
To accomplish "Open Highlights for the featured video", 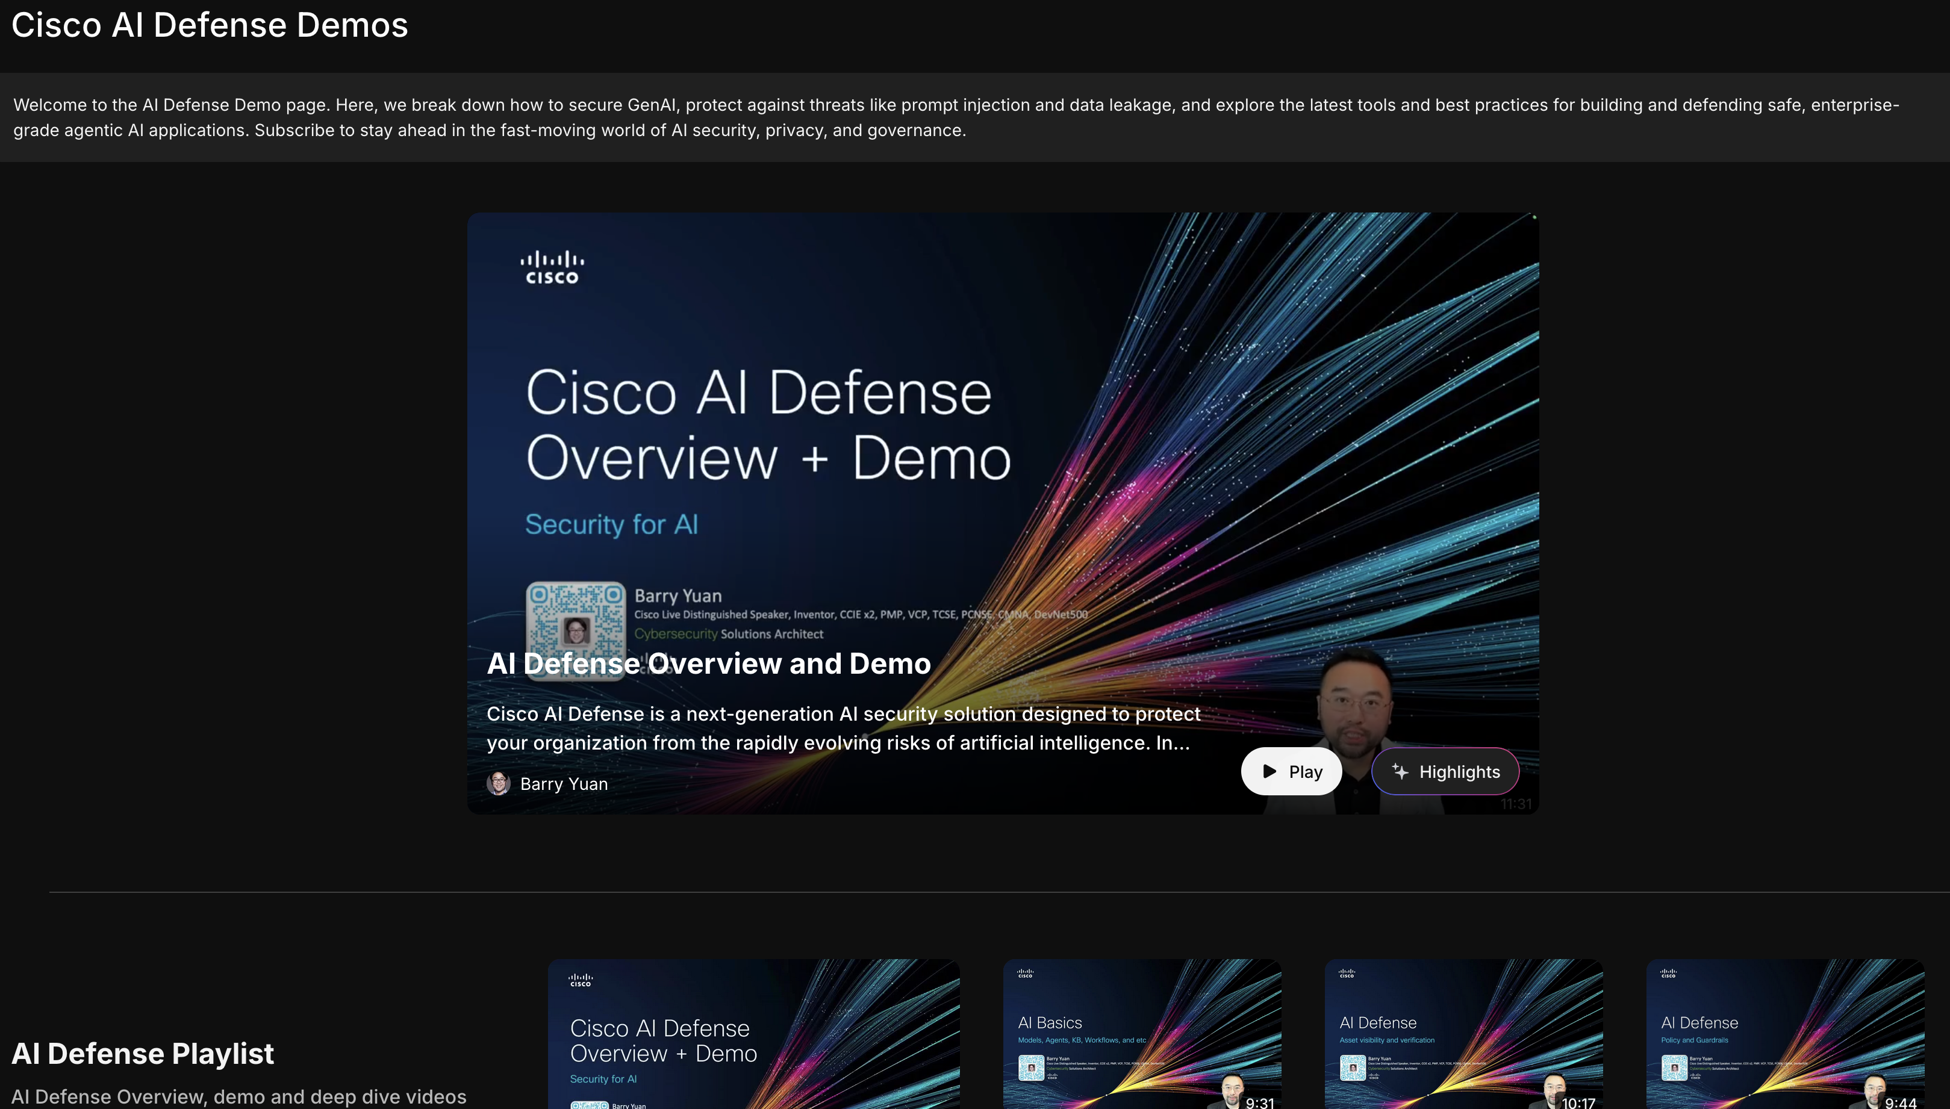I will point(1445,772).
